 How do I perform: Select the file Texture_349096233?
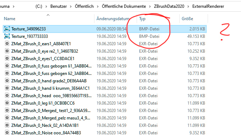pos(28,29)
